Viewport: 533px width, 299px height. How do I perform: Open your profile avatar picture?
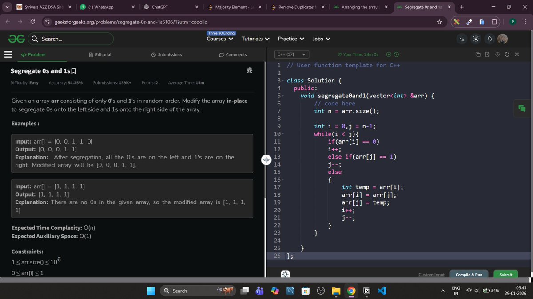502,39
